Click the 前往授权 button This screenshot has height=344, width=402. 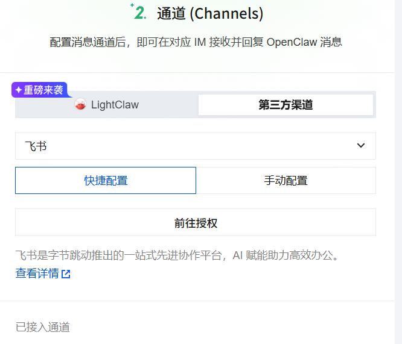(196, 222)
